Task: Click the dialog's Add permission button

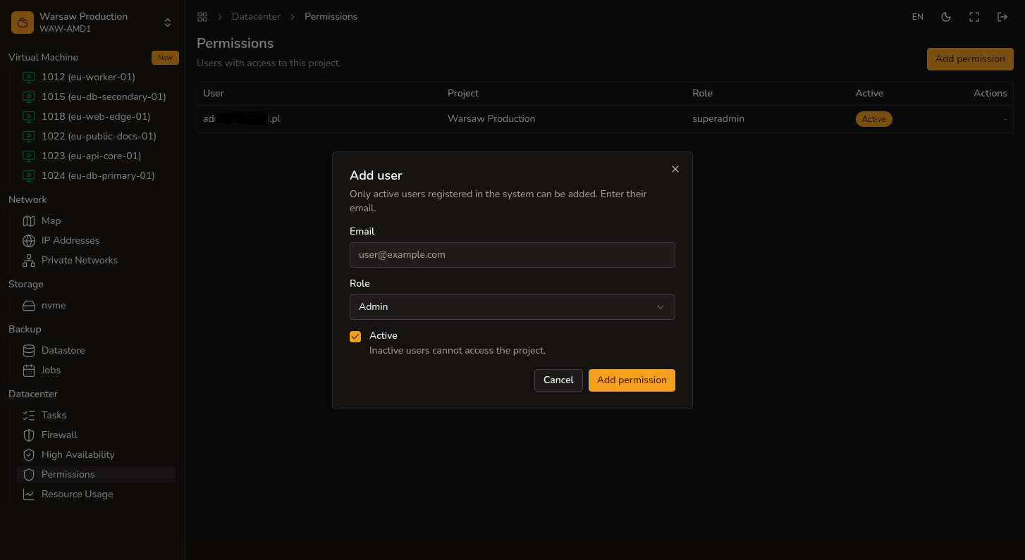Action: 632,380
